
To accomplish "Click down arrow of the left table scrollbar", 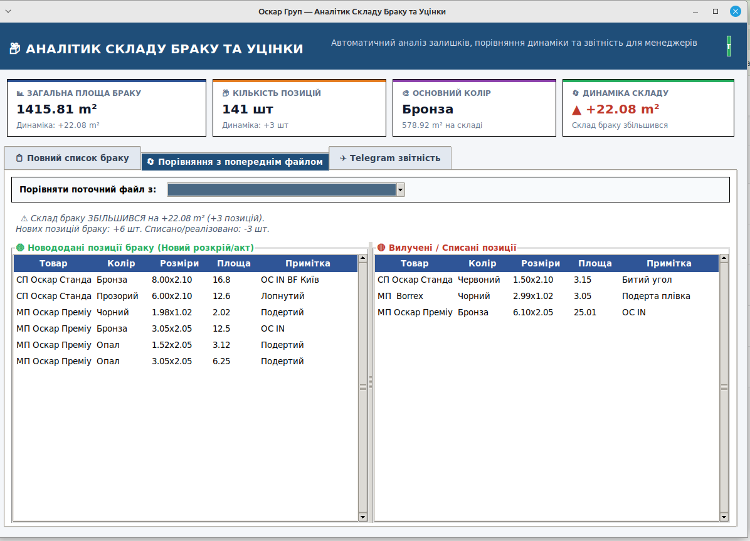I will (x=362, y=517).
